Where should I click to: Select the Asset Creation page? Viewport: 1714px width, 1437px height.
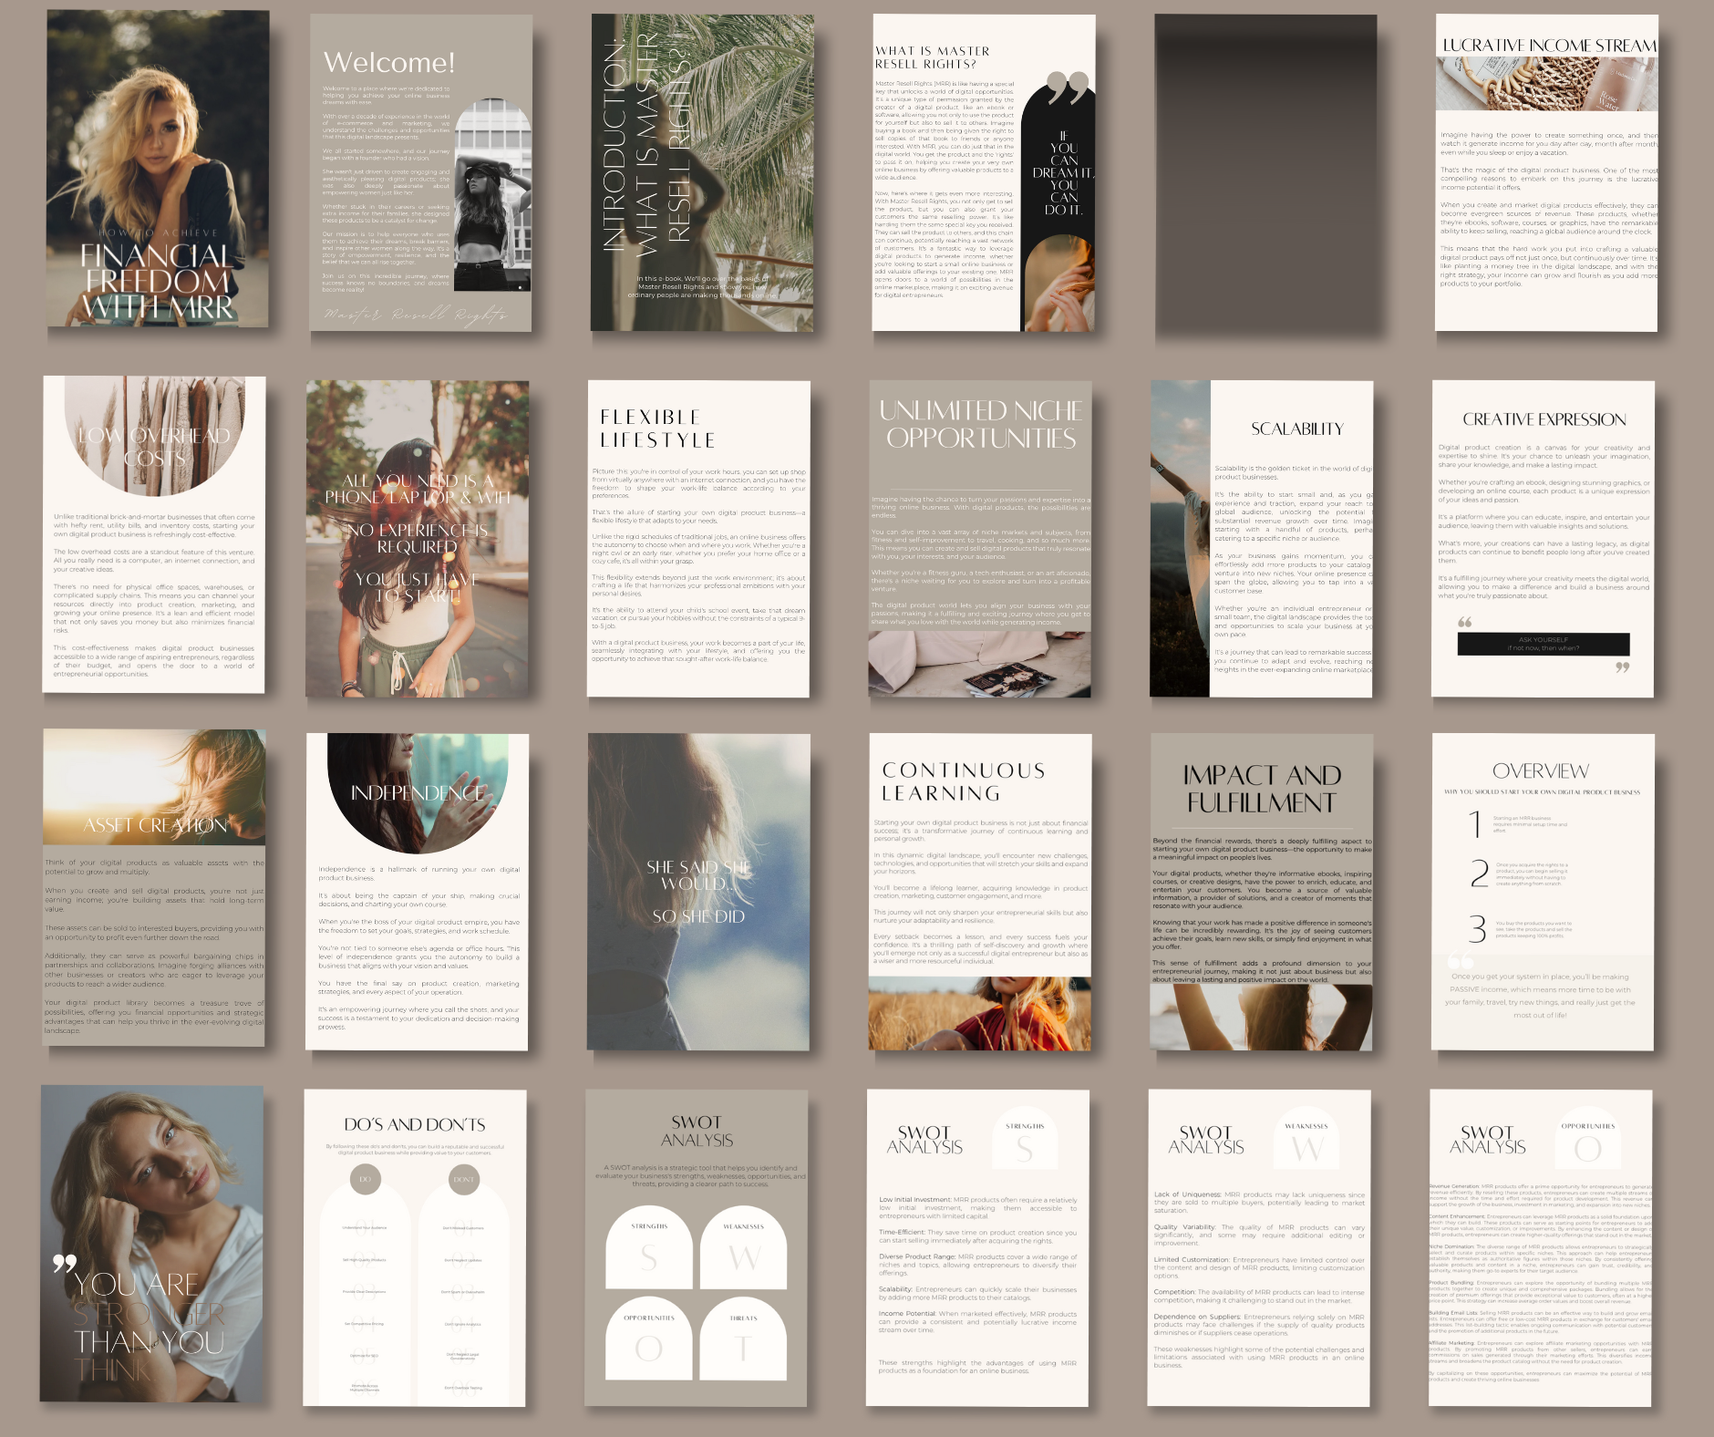tap(154, 887)
